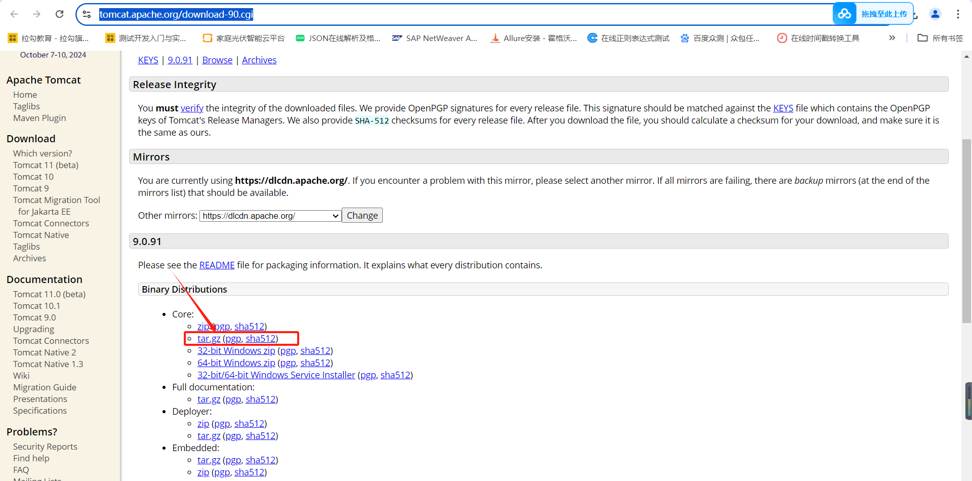Open the Migration Guide link
972x481 pixels.
coord(45,387)
